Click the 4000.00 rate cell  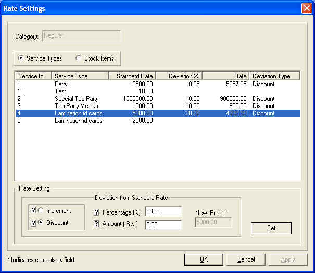[236, 113]
